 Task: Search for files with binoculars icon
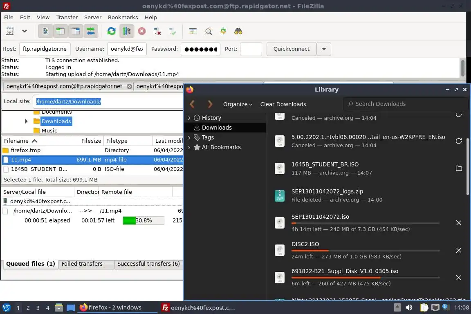click(238, 31)
